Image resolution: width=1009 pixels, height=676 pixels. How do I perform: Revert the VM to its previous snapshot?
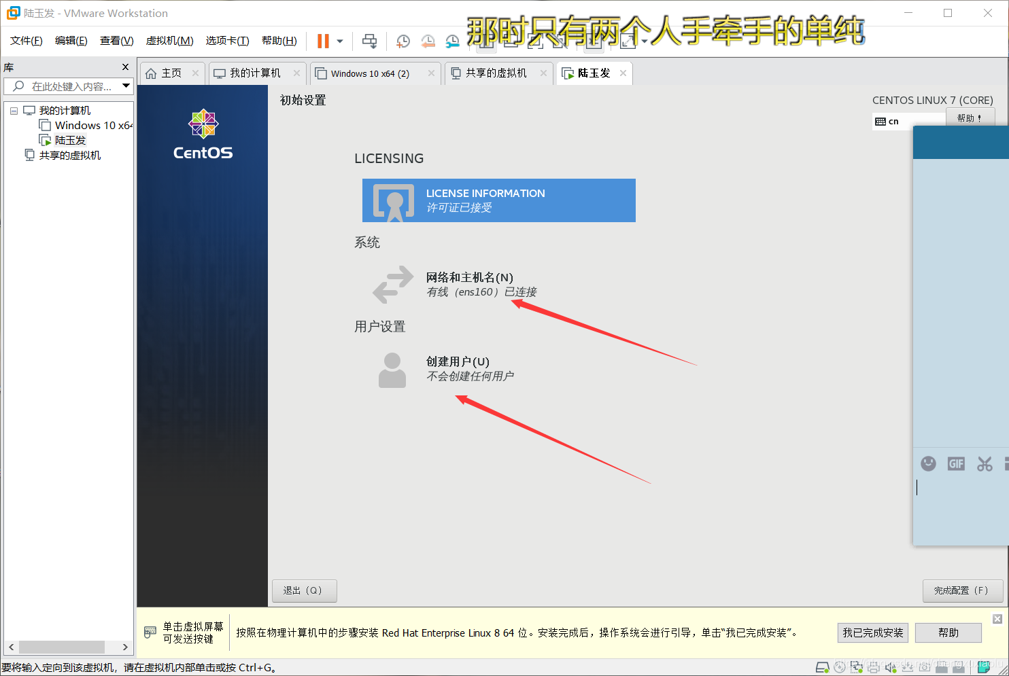(428, 41)
